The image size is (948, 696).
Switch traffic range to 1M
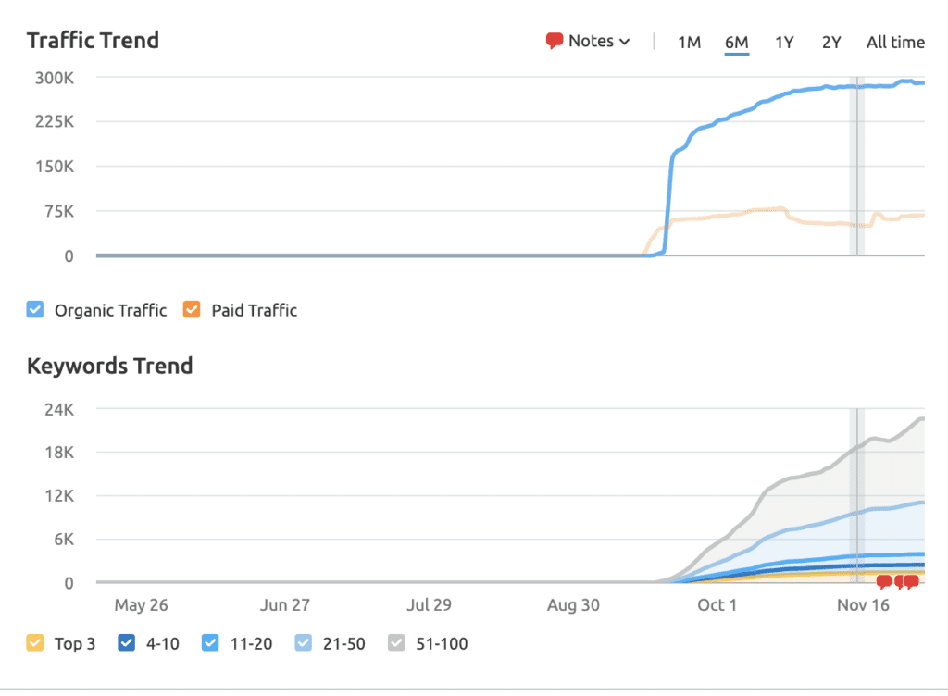click(x=689, y=43)
